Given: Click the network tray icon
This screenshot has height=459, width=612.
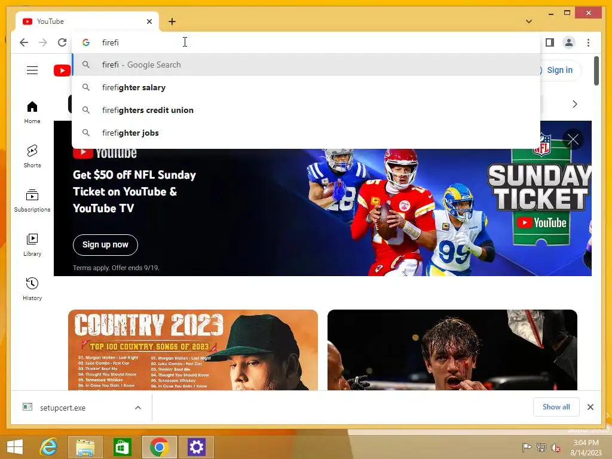Looking at the screenshot, I should coord(541,447).
